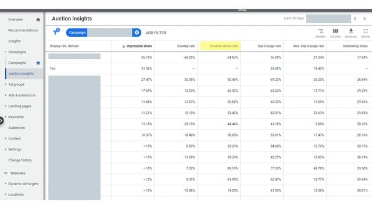The image size is (372, 209).
Task: Click the 59.05% top of page rate value
Action: 276,69
